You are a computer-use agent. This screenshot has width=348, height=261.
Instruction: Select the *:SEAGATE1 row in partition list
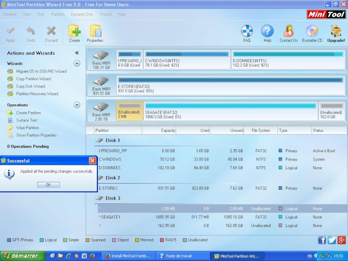[x=222, y=217]
